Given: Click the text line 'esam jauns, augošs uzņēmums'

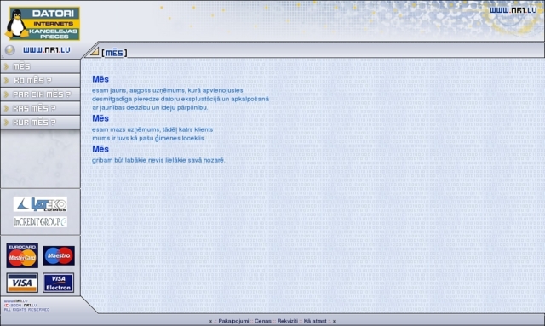Looking at the screenshot, I should point(168,90).
